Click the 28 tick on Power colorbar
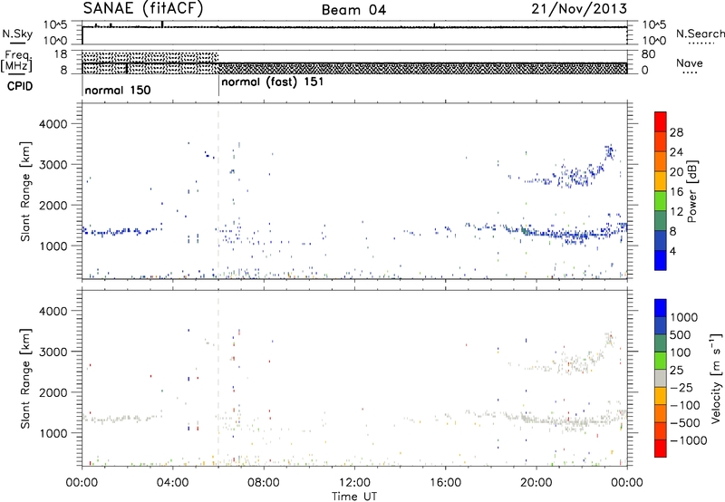The height and width of the screenshot is (502, 725). pos(676,132)
